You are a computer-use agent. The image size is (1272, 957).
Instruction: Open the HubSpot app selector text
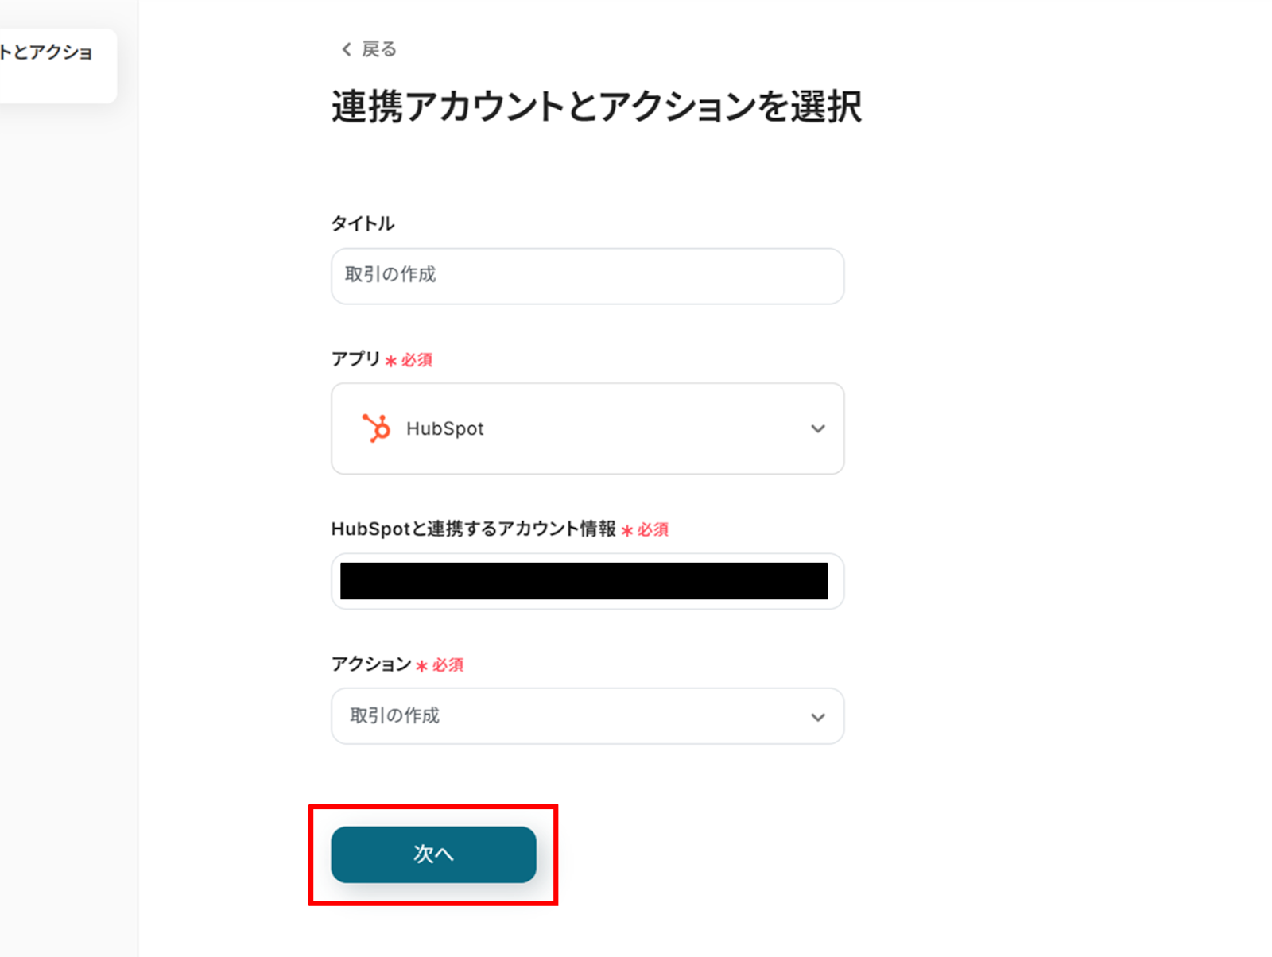[444, 428]
